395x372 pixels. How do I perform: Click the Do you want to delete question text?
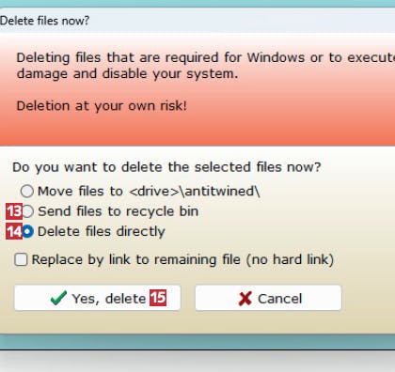(x=166, y=167)
